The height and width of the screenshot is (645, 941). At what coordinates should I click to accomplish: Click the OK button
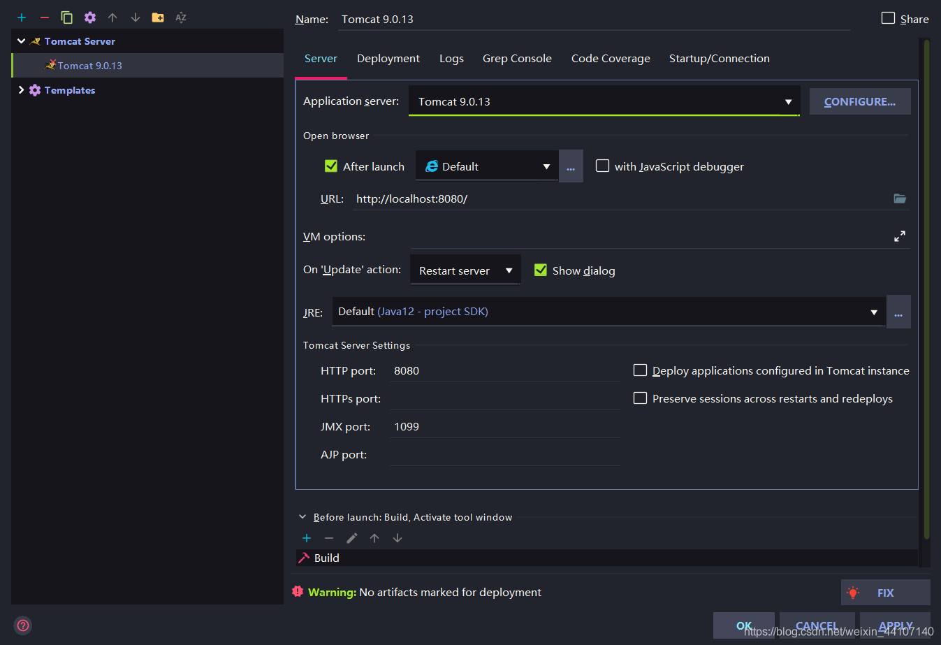(744, 625)
